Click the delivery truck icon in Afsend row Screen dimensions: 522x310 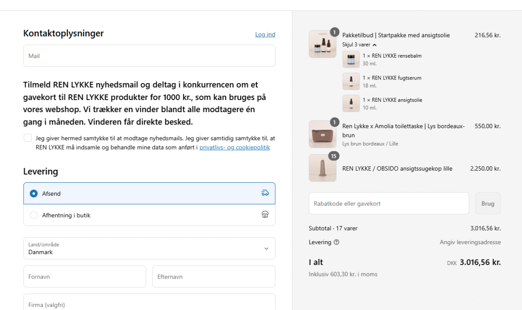tap(265, 193)
